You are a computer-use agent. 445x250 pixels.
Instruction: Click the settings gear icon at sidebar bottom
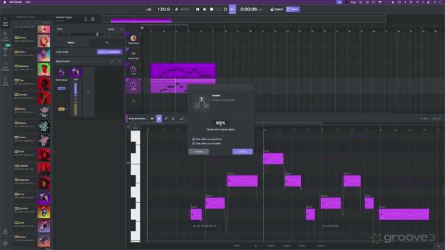point(5,243)
